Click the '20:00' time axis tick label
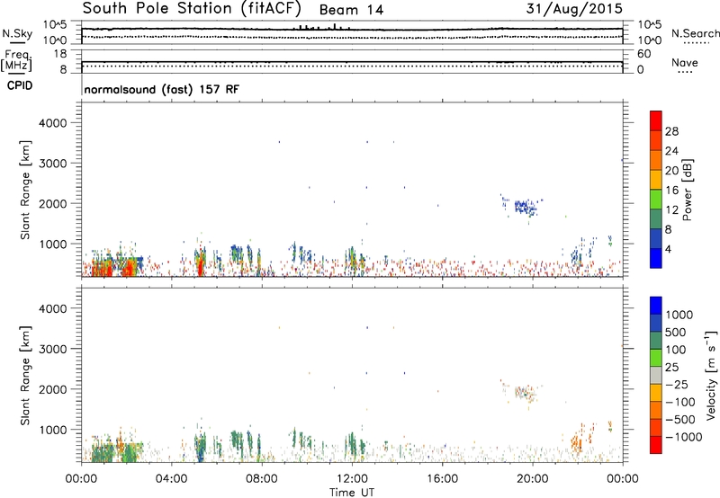Viewport: 720px width, 498px height. click(x=533, y=479)
